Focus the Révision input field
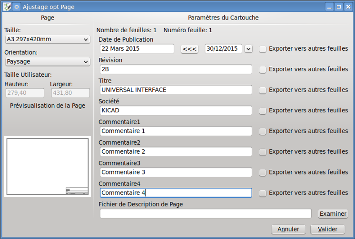Viewport: 355px width, 239px height. pyautogui.click(x=176, y=70)
